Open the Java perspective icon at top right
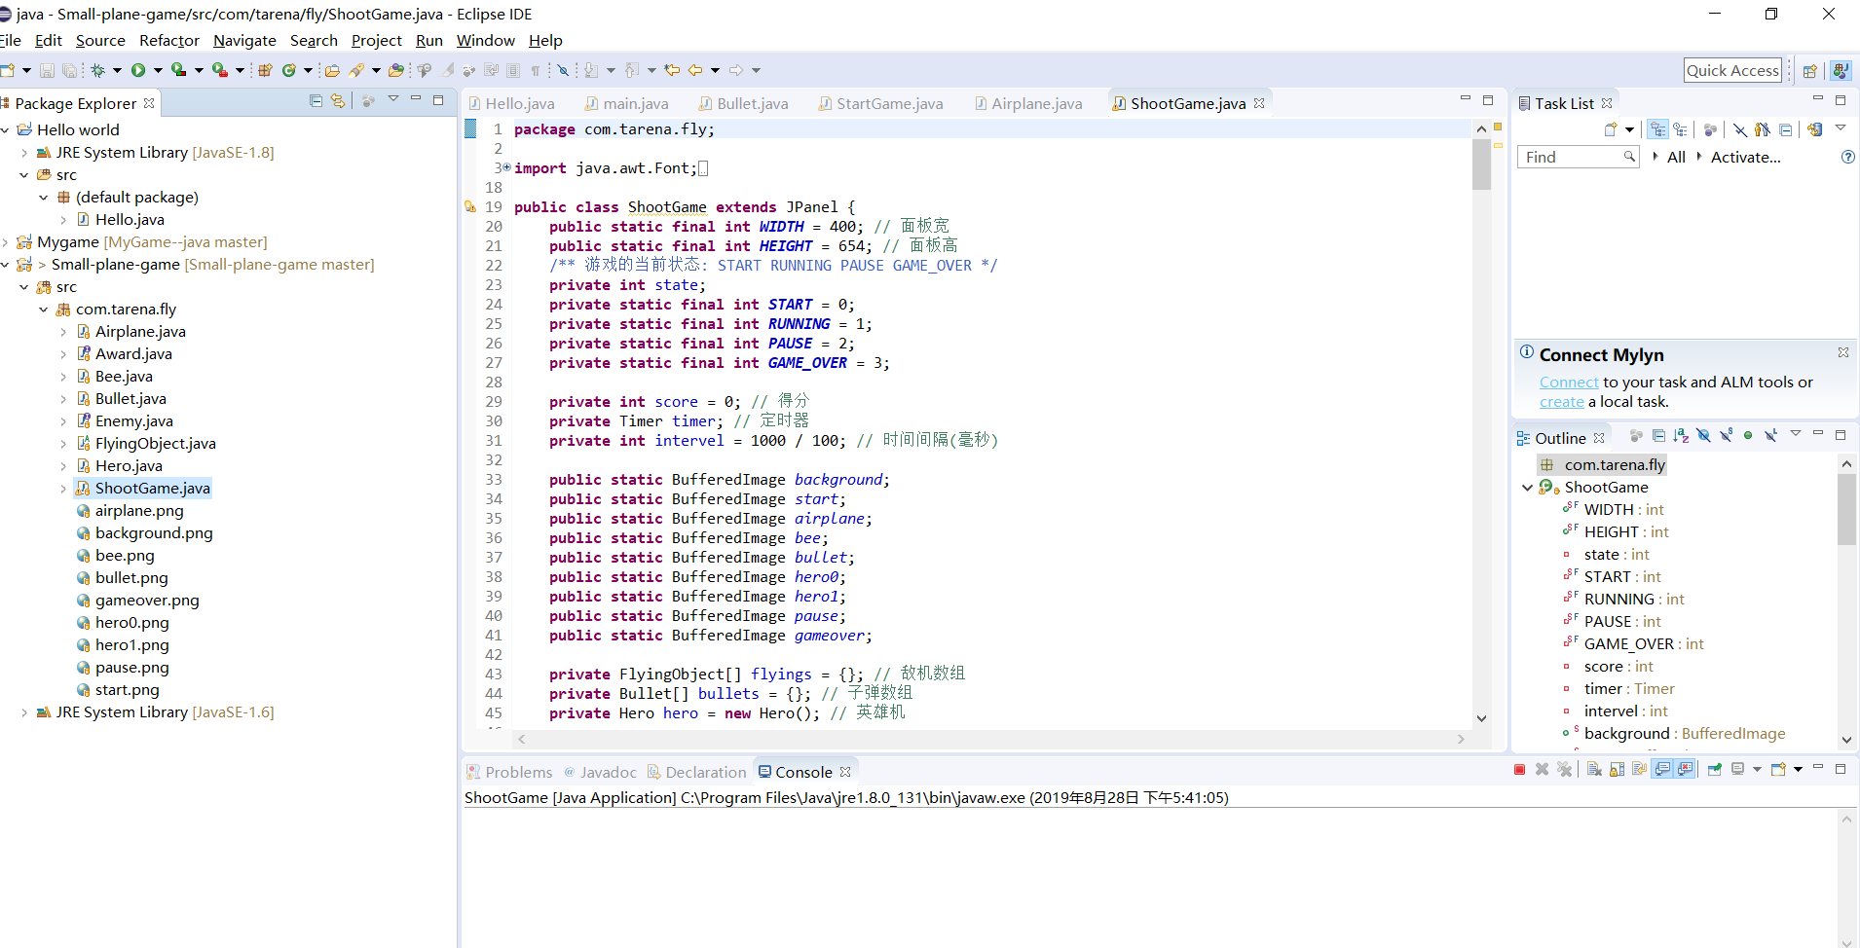This screenshot has width=1860, height=948. pyautogui.click(x=1840, y=70)
